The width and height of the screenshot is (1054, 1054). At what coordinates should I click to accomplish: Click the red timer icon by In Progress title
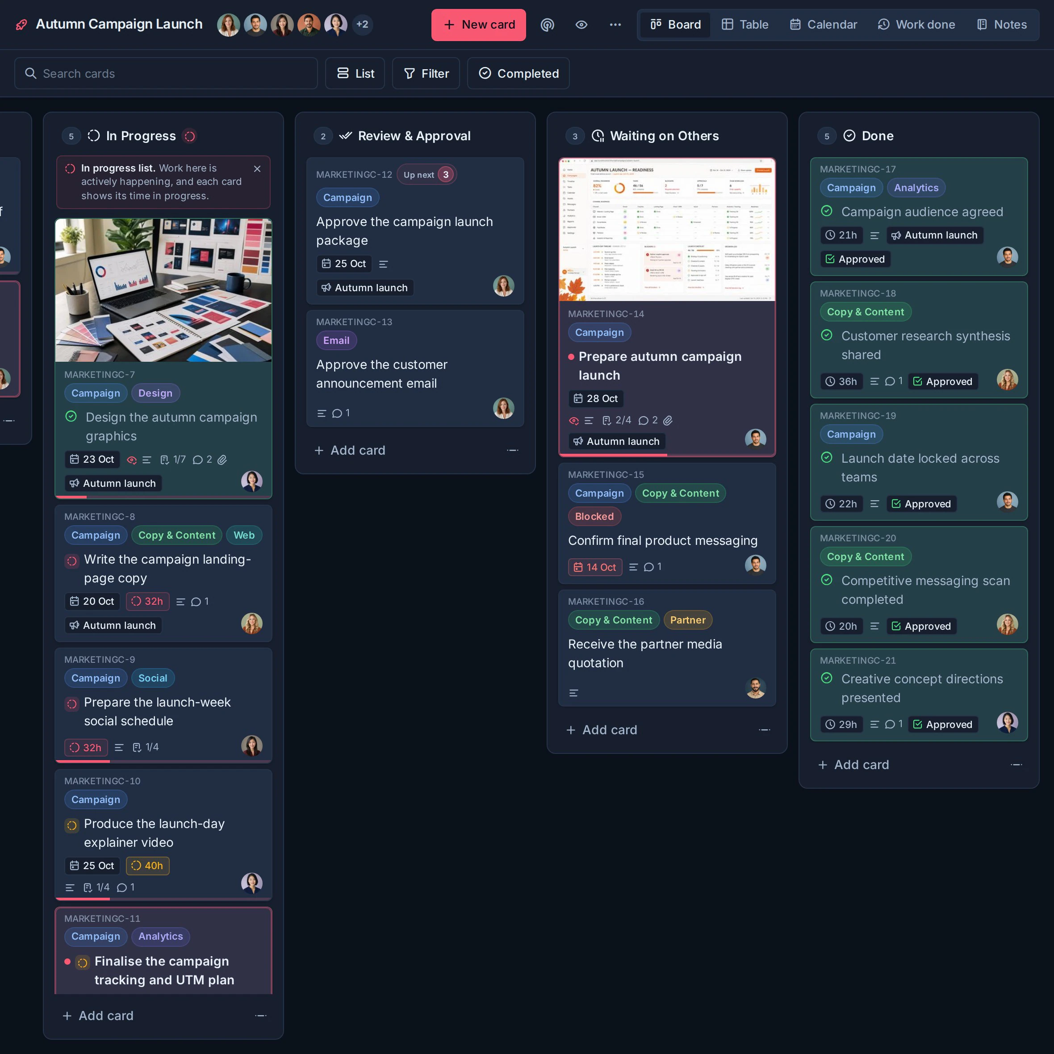(x=189, y=136)
